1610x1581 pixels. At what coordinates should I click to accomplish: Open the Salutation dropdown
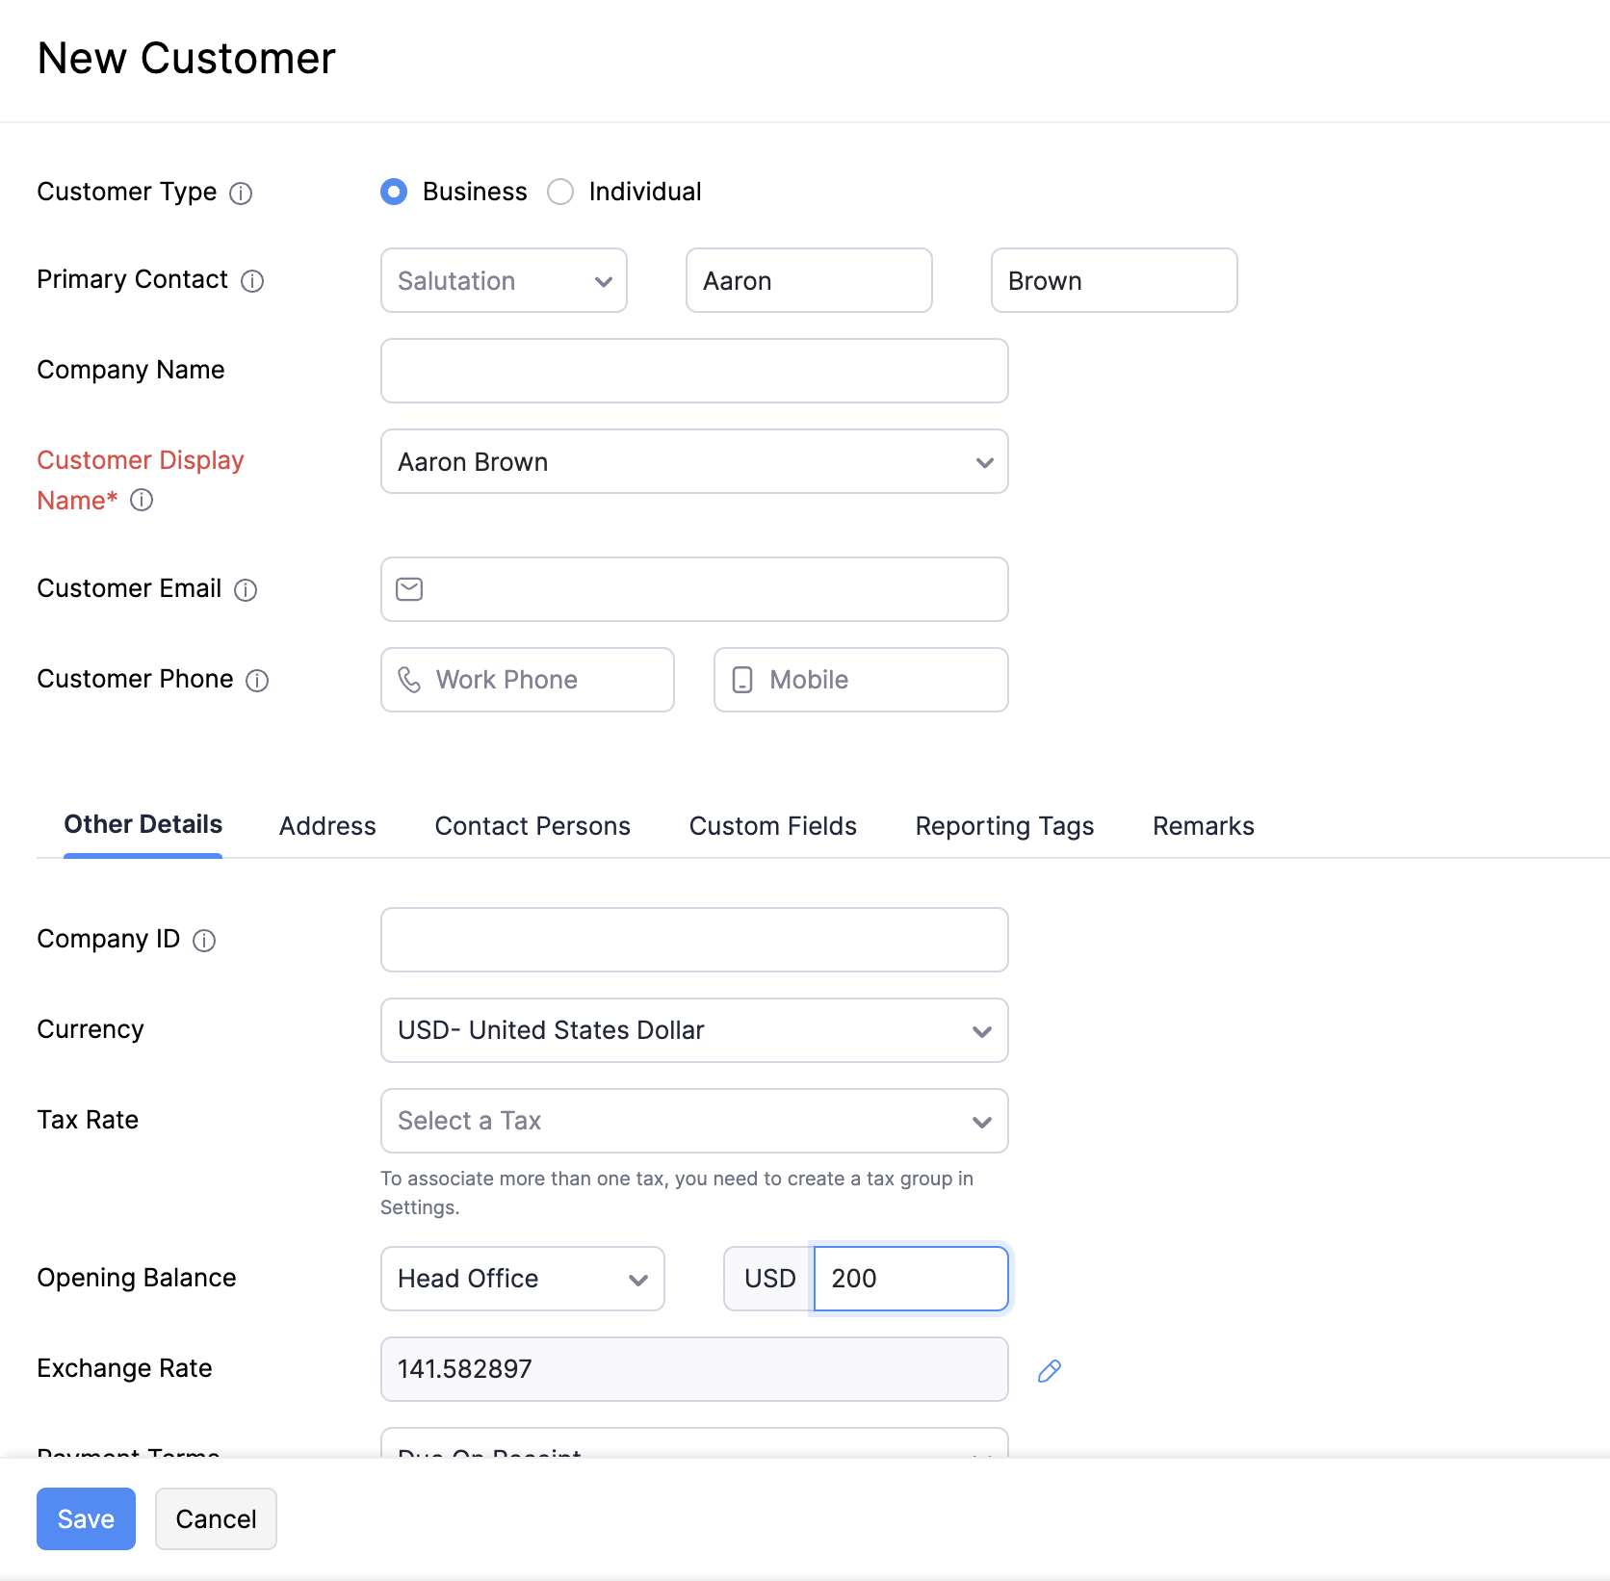tap(504, 280)
